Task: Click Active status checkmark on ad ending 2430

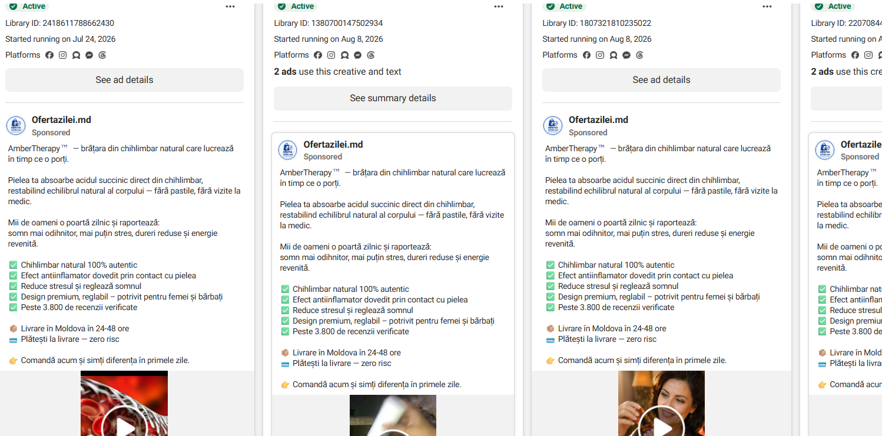Action: click(x=14, y=6)
